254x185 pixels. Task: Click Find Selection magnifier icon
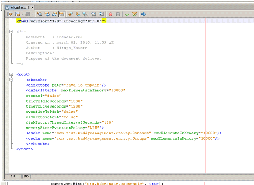point(40,14)
